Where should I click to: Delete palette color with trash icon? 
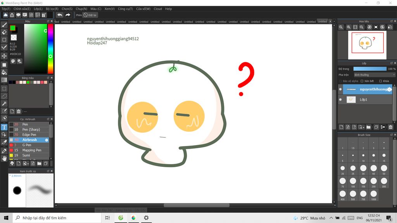19,111
